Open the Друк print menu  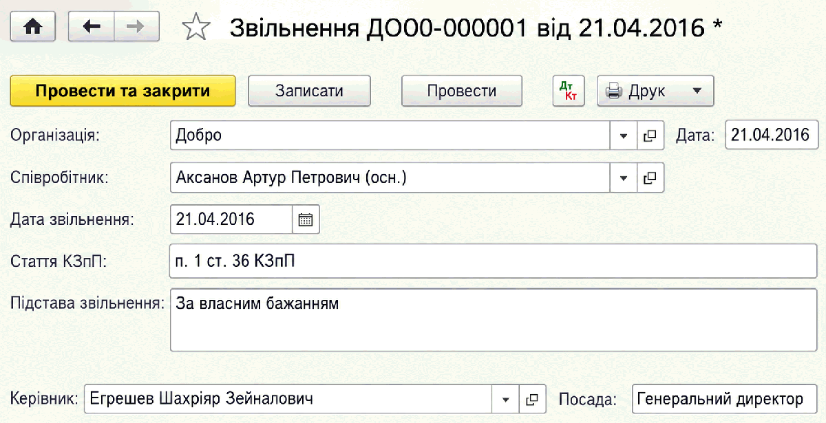coord(655,91)
